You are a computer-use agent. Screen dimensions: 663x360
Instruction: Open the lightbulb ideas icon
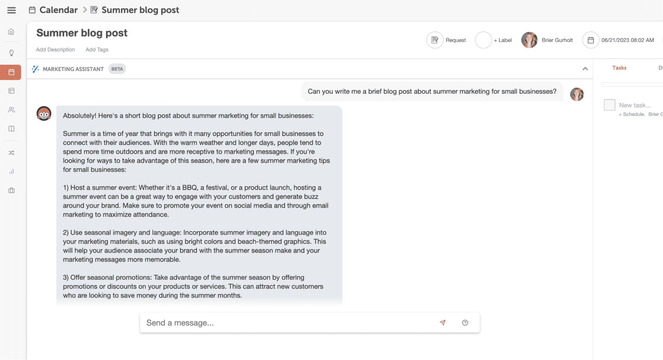click(x=11, y=53)
